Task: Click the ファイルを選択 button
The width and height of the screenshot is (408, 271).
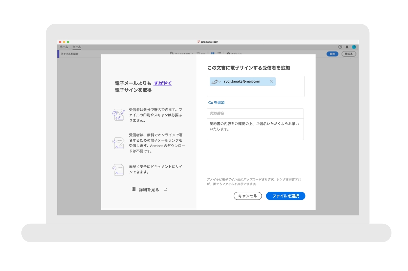Action: [x=286, y=196]
